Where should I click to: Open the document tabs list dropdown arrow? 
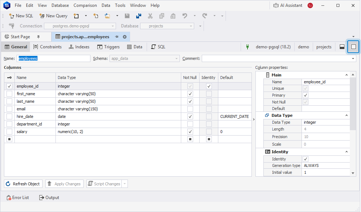point(353,37)
